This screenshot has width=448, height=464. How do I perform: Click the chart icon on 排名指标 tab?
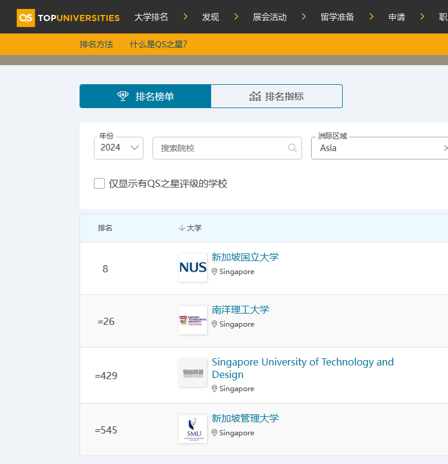tap(255, 96)
